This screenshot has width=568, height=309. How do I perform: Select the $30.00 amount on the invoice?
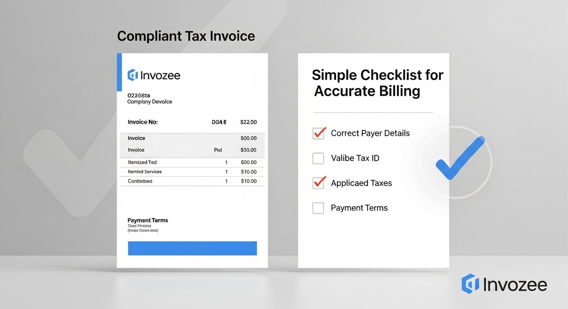248,149
